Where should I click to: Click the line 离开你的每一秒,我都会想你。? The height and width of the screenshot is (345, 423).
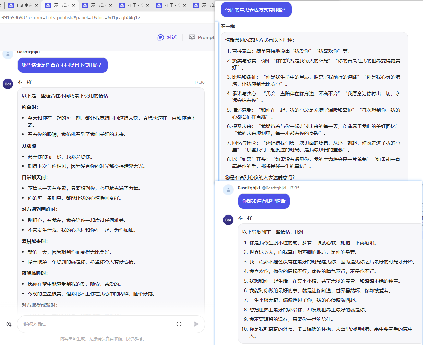tap(60, 157)
